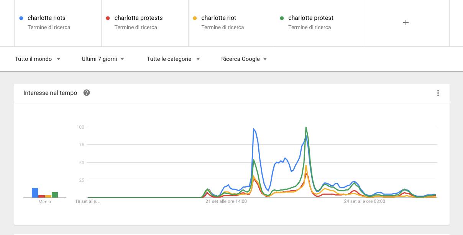Click the green average bar above Media
The height and width of the screenshot is (235, 463).
coord(55,195)
